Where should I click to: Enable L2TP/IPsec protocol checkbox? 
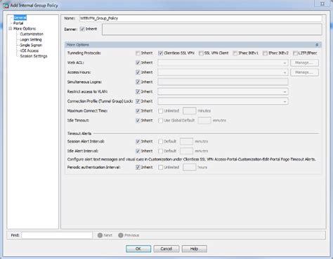click(x=295, y=53)
